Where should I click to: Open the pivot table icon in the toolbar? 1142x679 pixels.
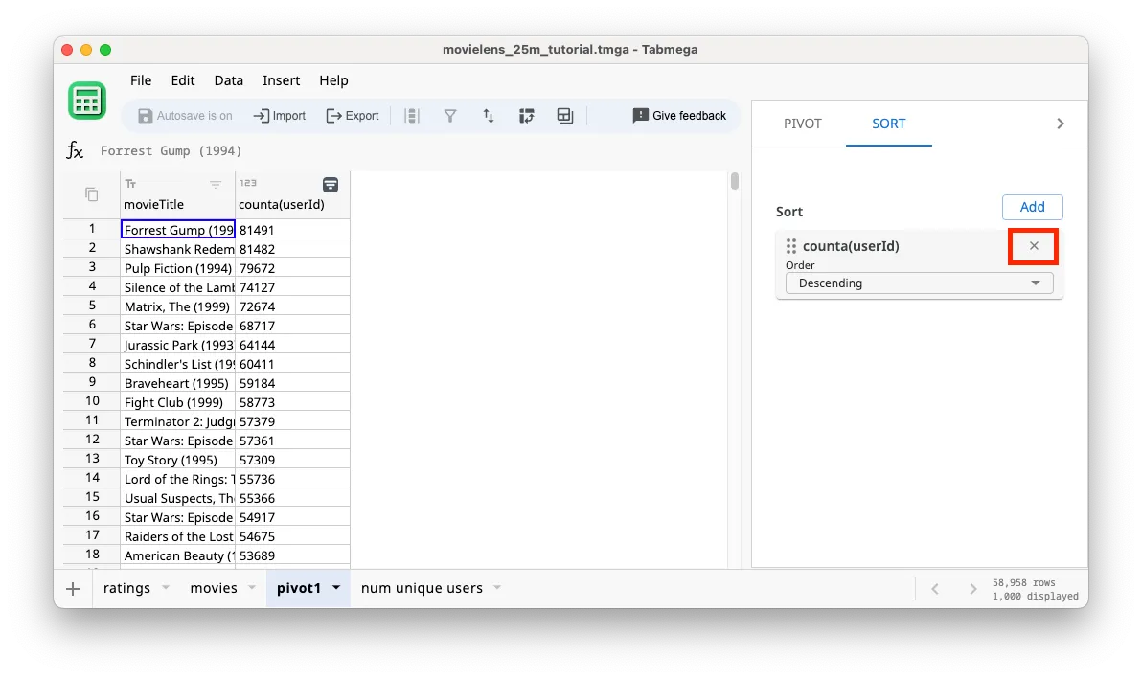(526, 115)
